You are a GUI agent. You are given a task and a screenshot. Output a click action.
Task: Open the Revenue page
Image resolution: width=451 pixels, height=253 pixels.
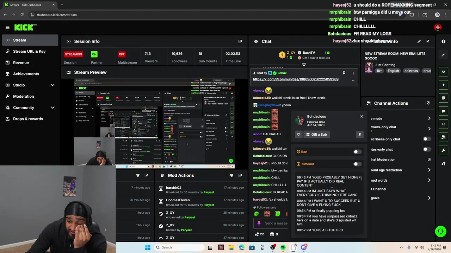[x=30, y=63]
